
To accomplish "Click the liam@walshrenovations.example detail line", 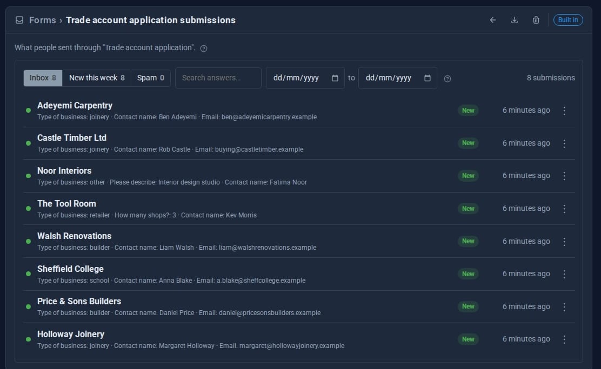I will pyautogui.click(x=177, y=248).
